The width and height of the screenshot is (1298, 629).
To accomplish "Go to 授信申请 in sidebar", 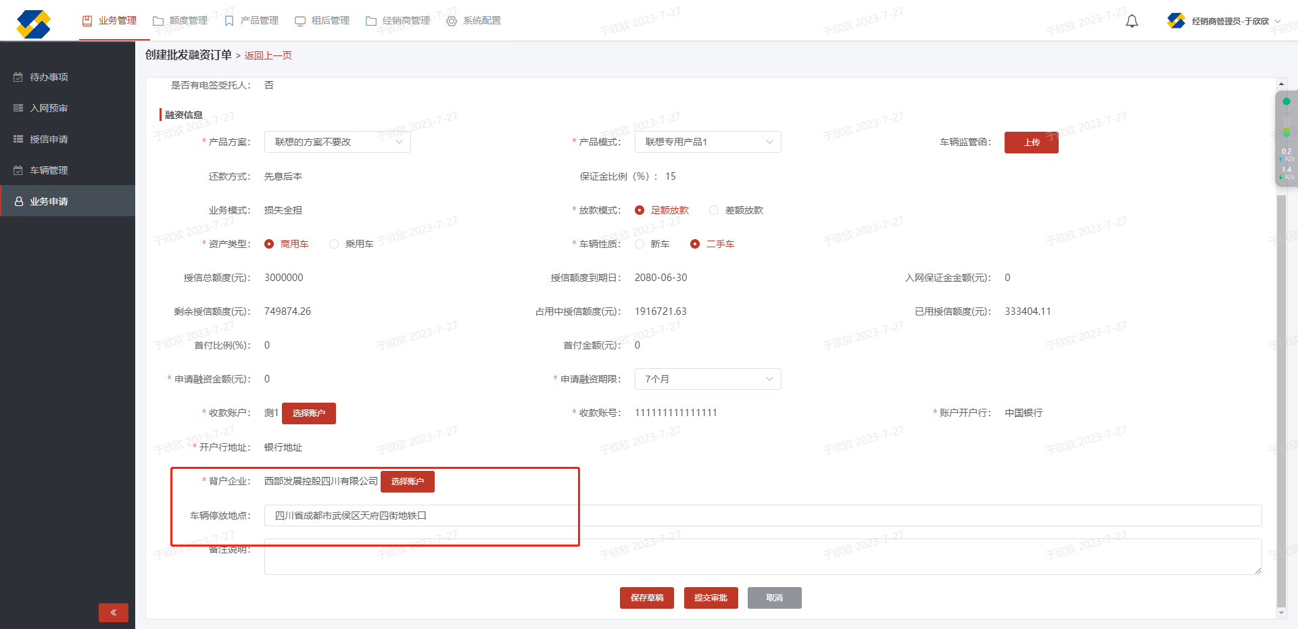I will 49,139.
